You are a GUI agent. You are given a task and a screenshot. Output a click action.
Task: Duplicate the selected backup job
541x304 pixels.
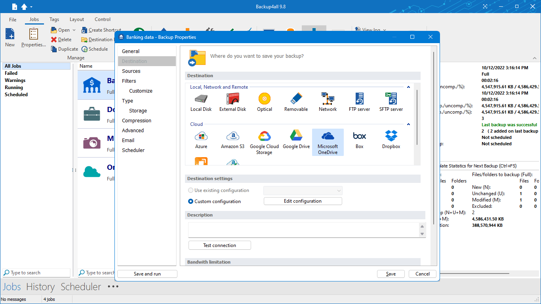pos(65,49)
